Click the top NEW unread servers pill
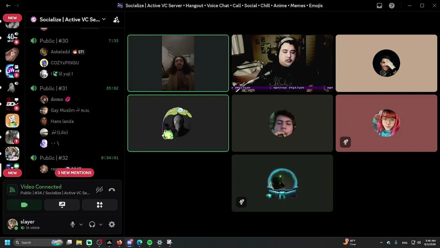This screenshot has width=440, height=248. 12,18
